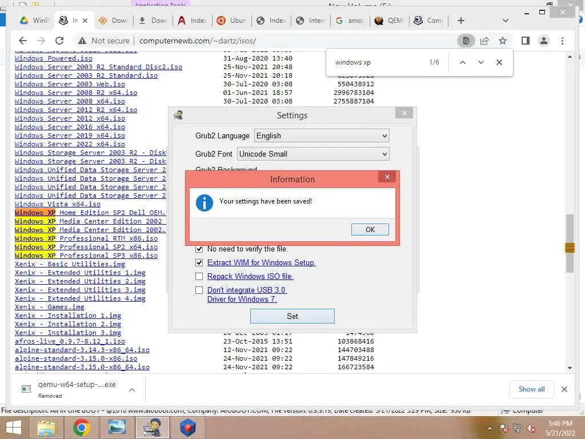Click the share page icon
This screenshot has width=585, height=439.
[x=484, y=41]
